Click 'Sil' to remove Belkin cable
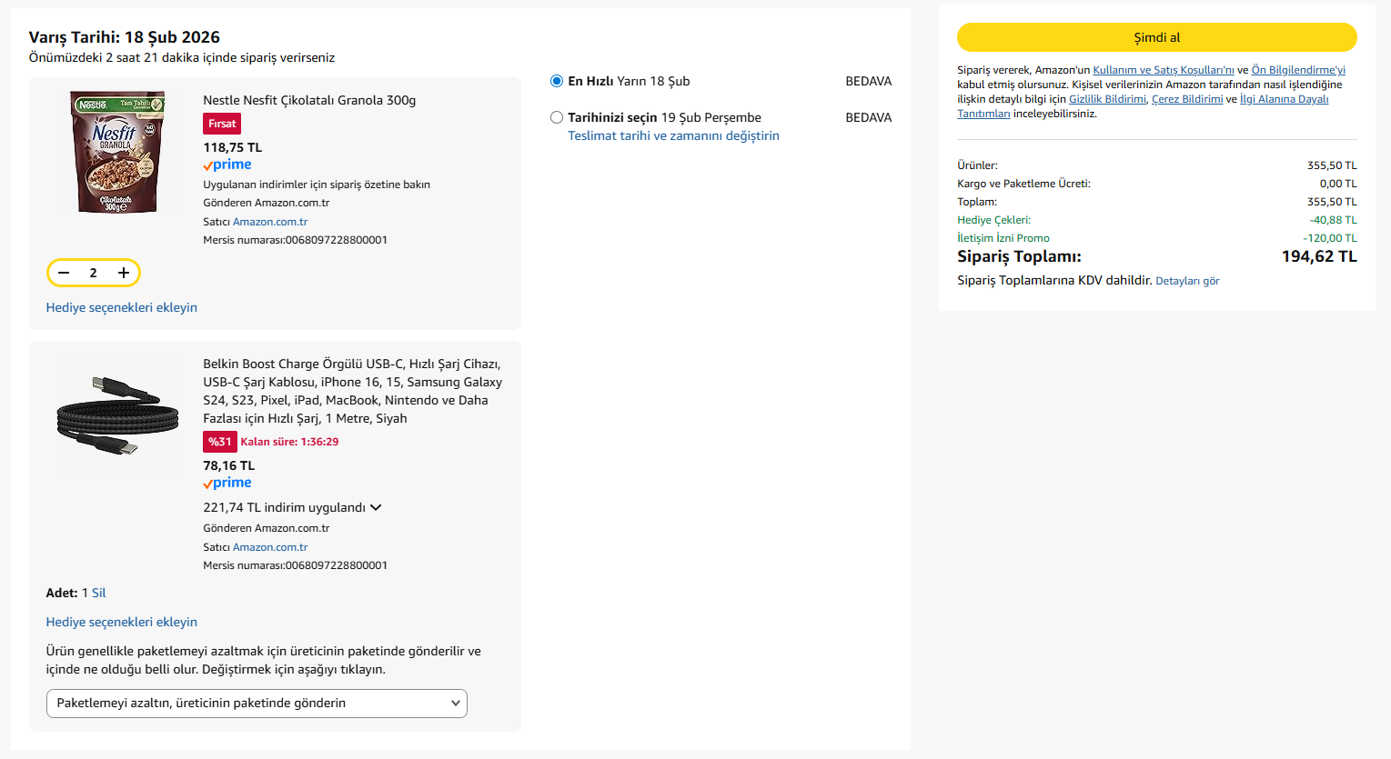Screen dimensions: 1391x759 click(x=99, y=593)
